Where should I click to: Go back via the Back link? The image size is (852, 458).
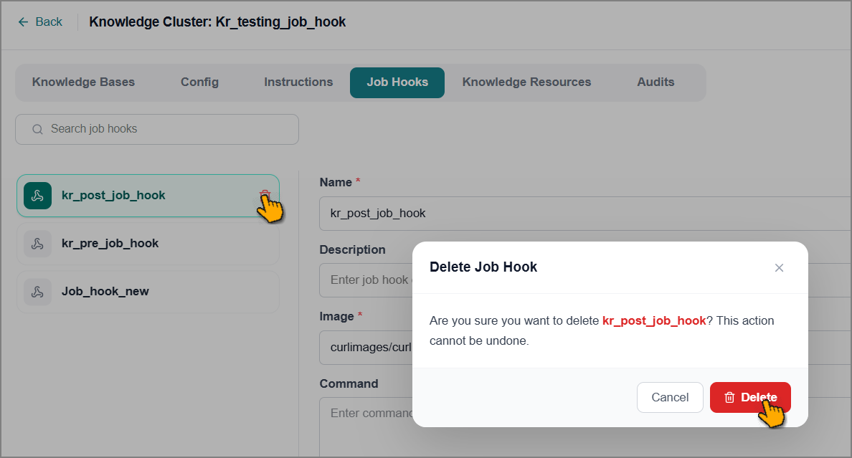(x=41, y=22)
